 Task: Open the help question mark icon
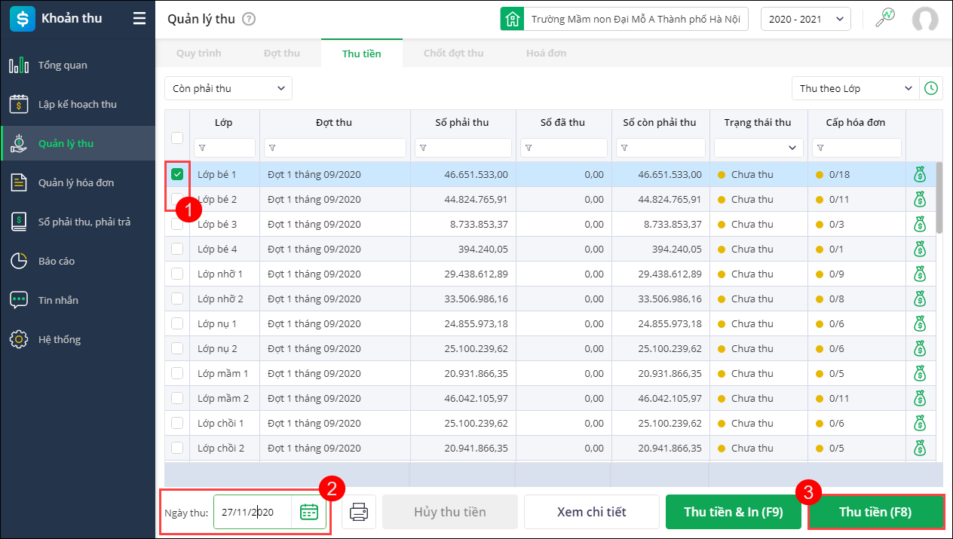[249, 20]
